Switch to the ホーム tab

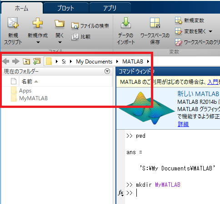pos(22,8)
